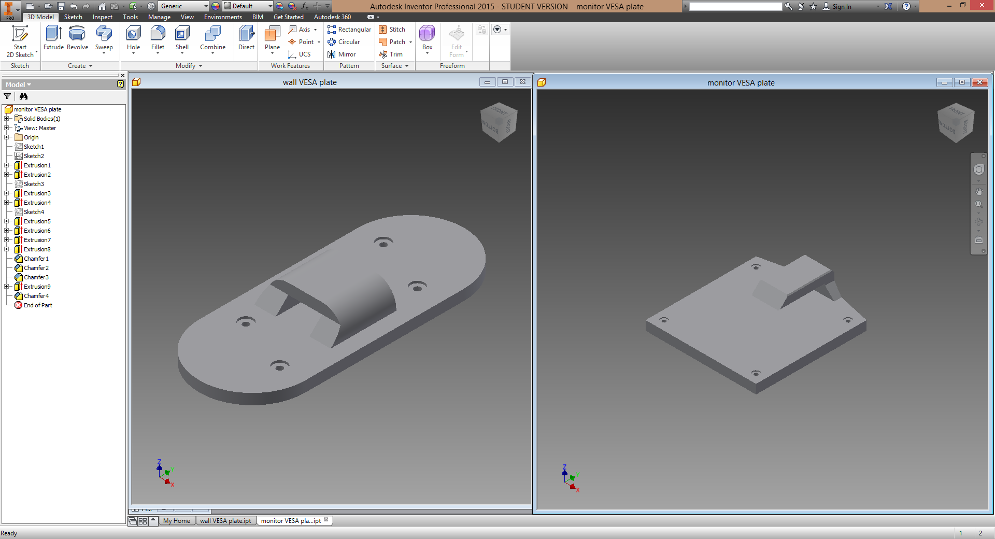This screenshot has height=539, width=995.
Task: Expand the Origin folder in browser
Action: (7, 137)
